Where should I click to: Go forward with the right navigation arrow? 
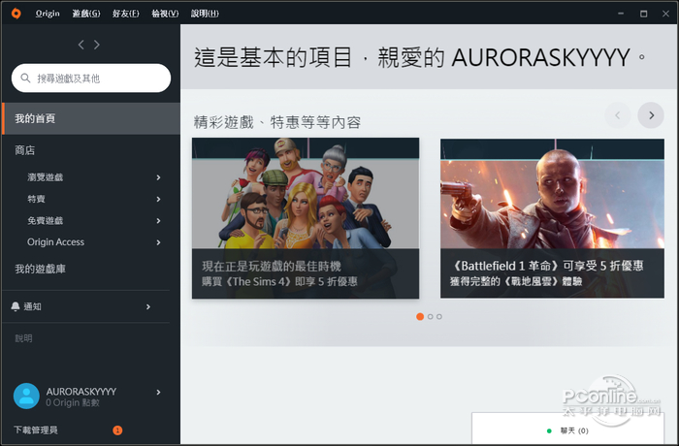coord(97,45)
